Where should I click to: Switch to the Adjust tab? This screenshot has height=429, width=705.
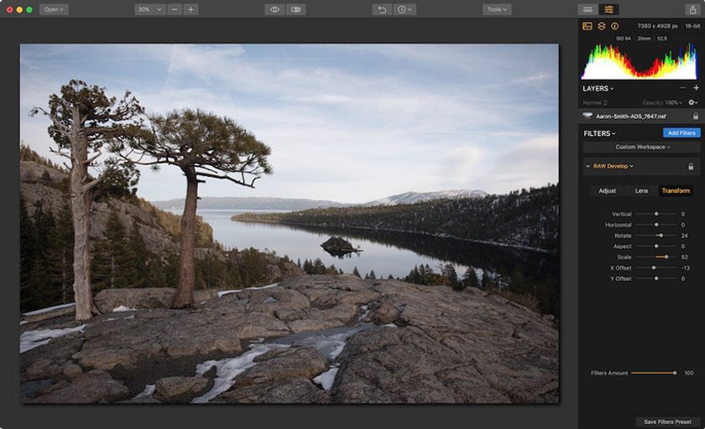[x=607, y=191]
